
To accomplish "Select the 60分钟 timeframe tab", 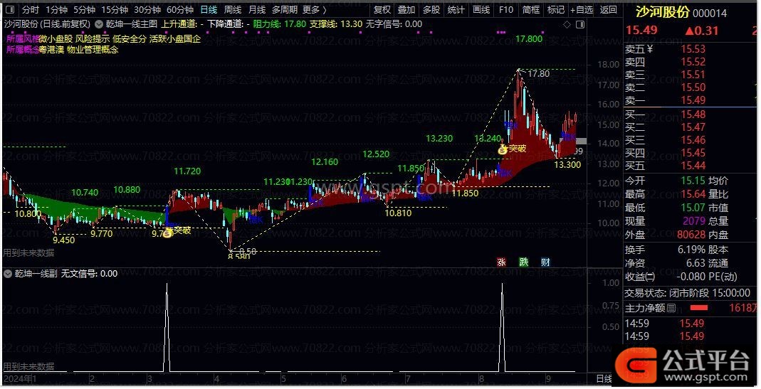I will [x=180, y=10].
